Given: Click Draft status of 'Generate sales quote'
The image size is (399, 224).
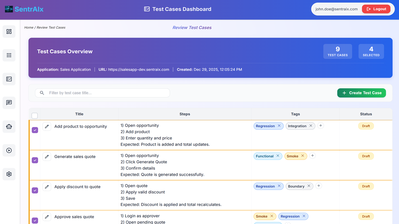Looking at the screenshot, I should [x=366, y=156].
